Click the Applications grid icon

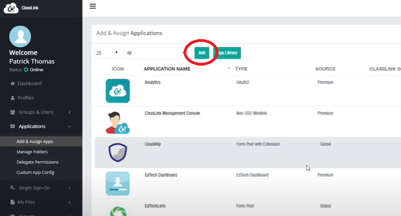tap(12, 126)
